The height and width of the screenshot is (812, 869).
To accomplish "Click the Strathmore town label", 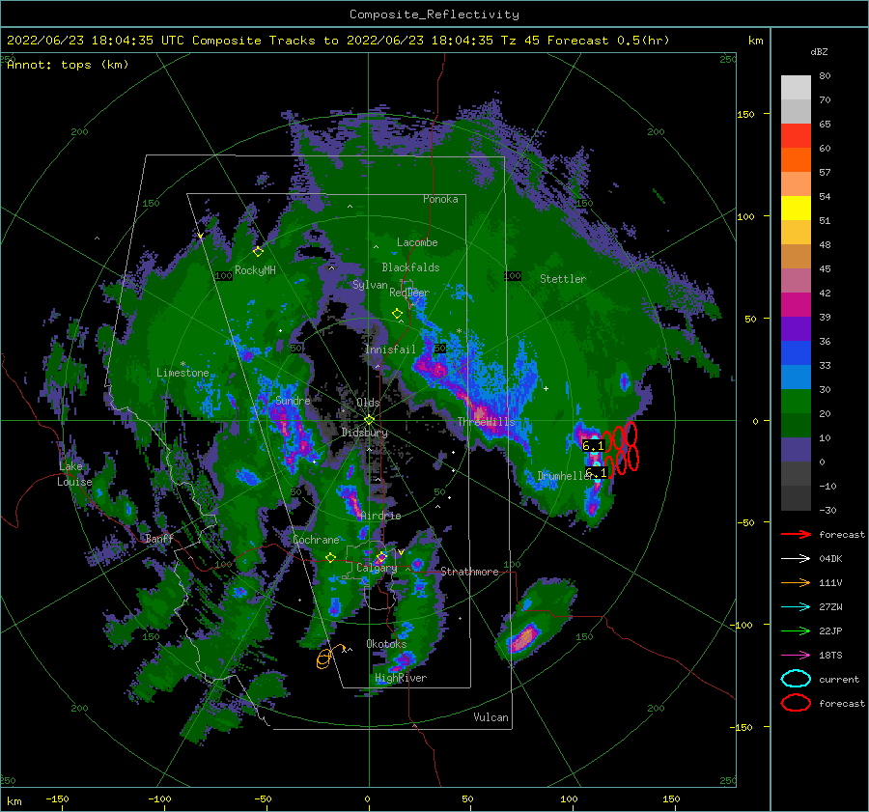I will coord(469,572).
